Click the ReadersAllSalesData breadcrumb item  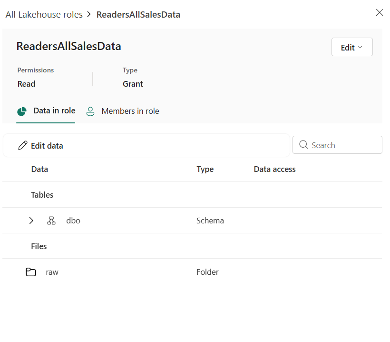point(138,15)
